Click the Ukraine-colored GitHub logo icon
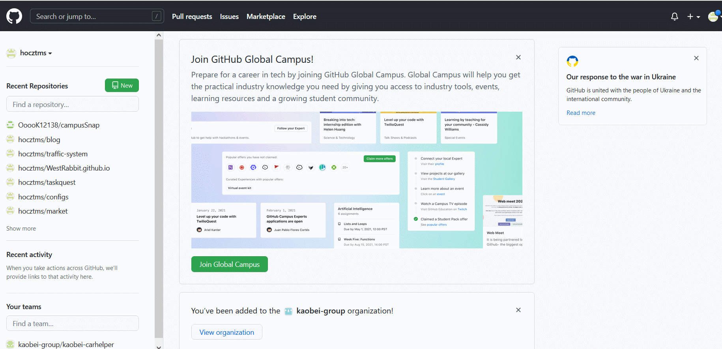The image size is (722, 349). 572,61
